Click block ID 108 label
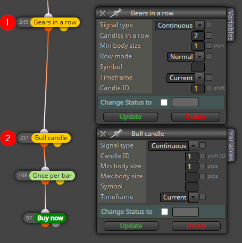This screenshot has height=243, width=242. pyautogui.click(x=23, y=176)
